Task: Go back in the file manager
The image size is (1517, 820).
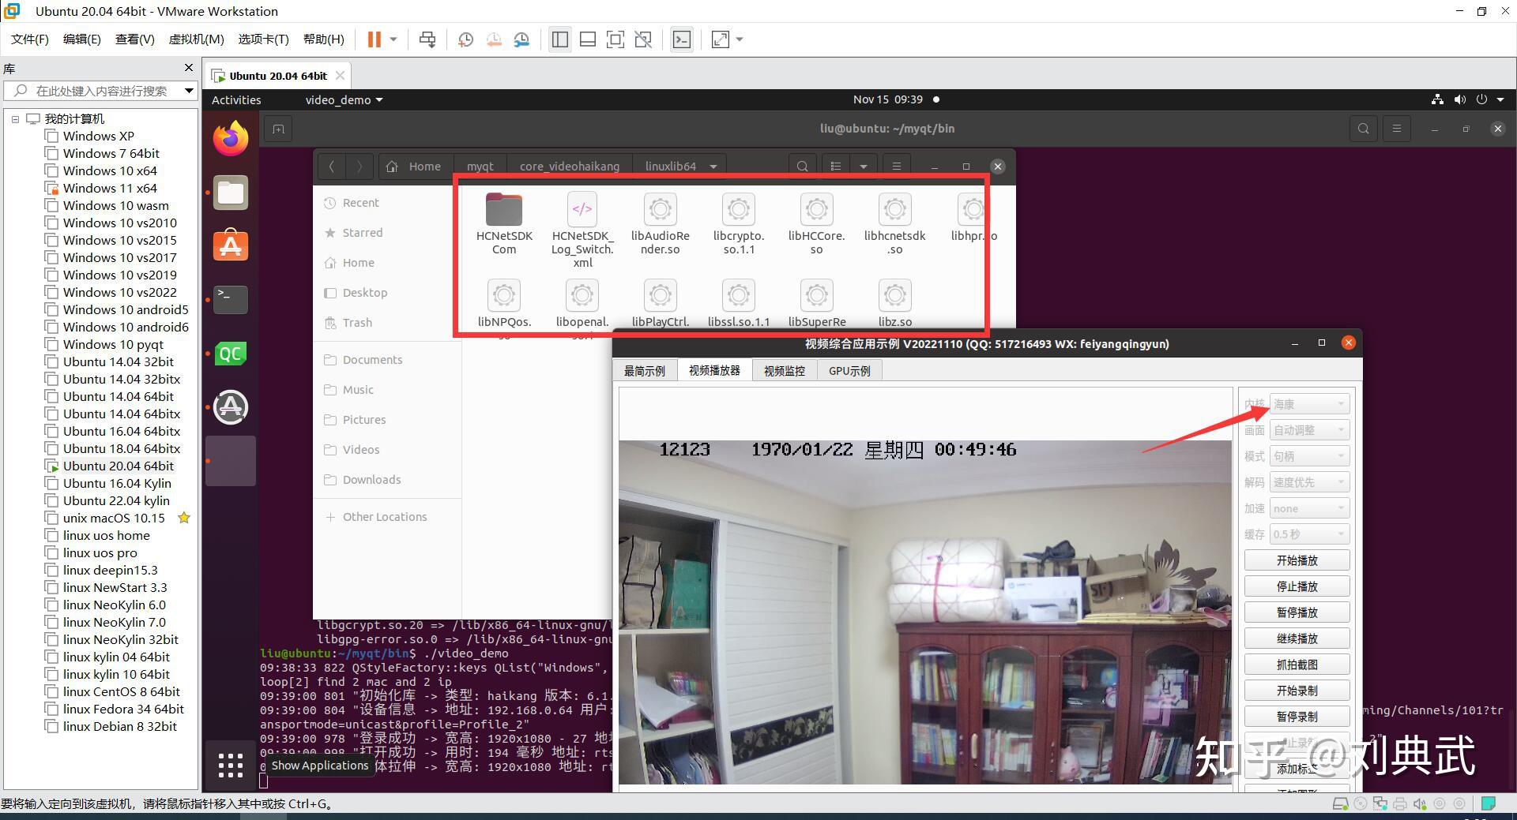Action: tap(332, 167)
